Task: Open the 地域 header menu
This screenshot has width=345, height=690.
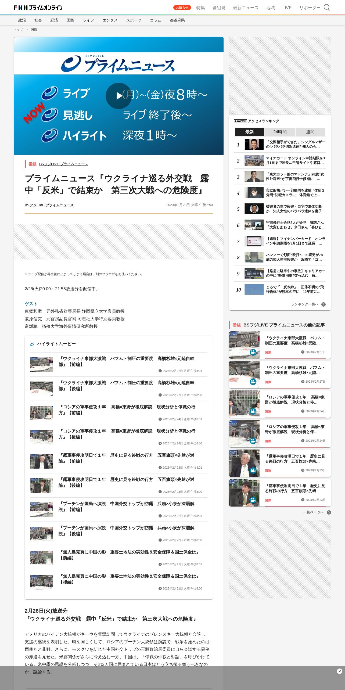Action: pyautogui.click(x=270, y=8)
